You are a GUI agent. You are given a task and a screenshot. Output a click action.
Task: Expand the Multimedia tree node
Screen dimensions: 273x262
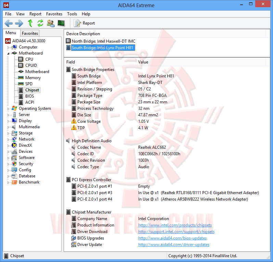tap(8, 127)
